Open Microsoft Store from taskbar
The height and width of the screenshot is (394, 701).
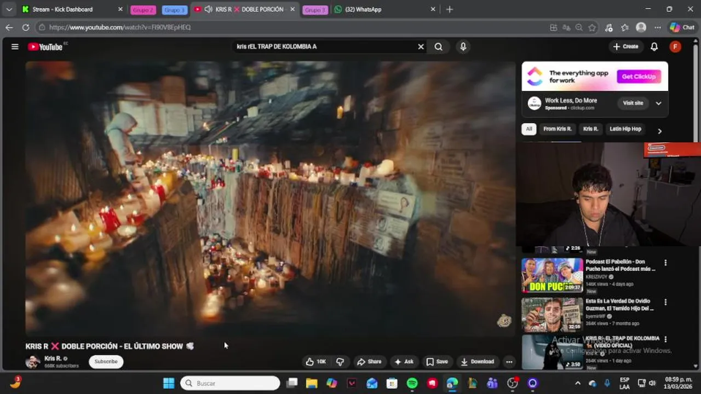pyautogui.click(x=392, y=384)
